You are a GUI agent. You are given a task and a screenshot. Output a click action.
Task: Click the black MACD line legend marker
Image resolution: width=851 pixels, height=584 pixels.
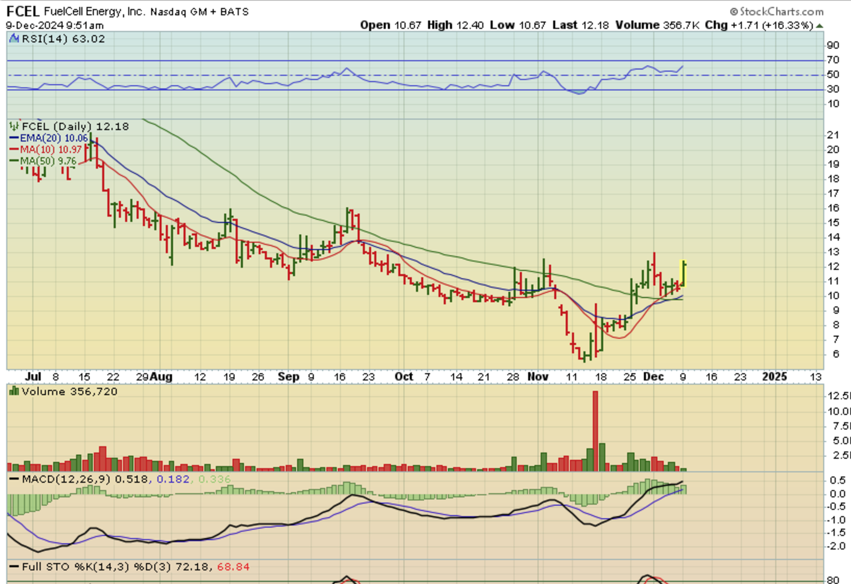[14, 479]
